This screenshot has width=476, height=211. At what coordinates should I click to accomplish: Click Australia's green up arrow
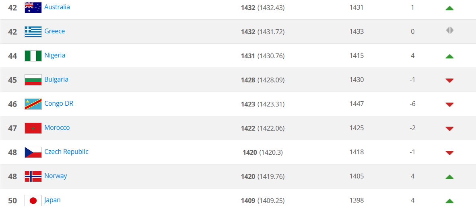click(x=449, y=8)
